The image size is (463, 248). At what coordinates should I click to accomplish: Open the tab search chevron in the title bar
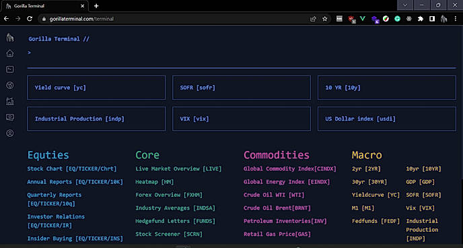405,5
